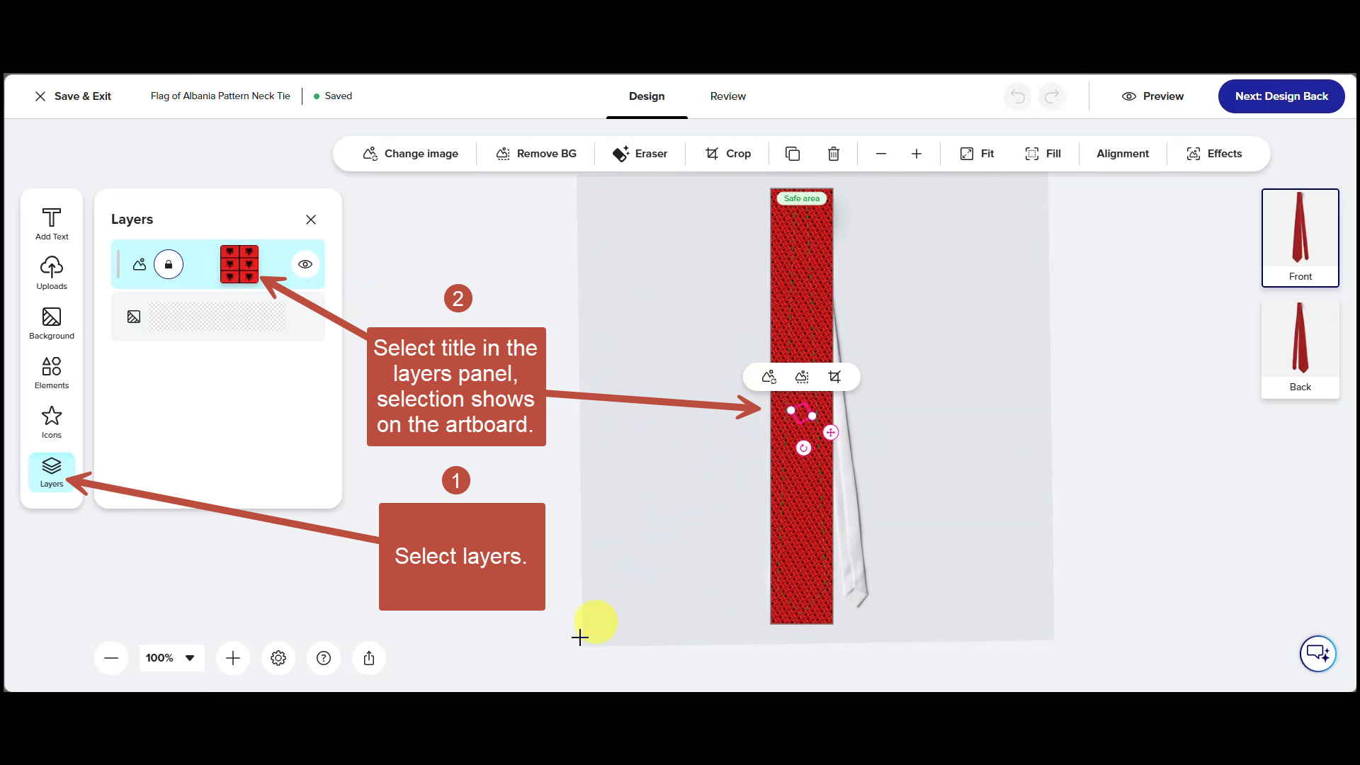Viewport: 1360px width, 765px height.
Task: Click Change image in the toolbar
Action: click(x=410, y=154)
